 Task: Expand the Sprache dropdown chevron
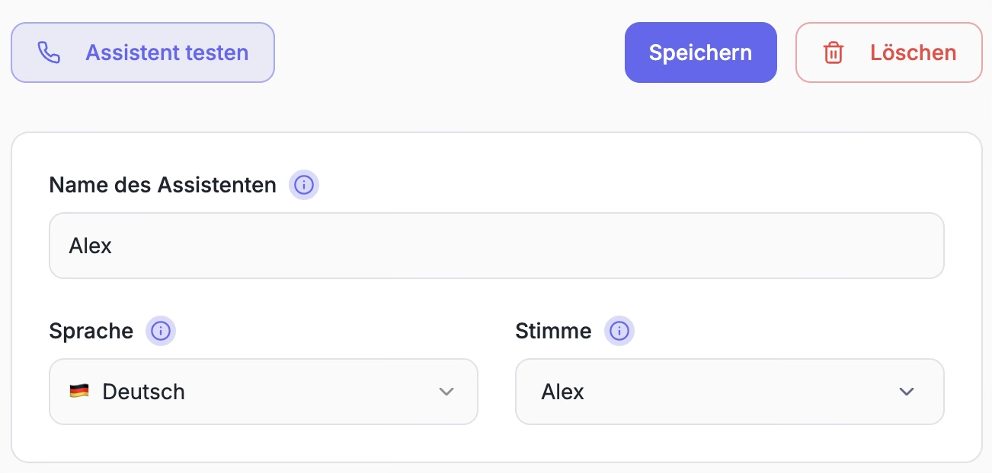pyautogui.click(x=446, y=392)
